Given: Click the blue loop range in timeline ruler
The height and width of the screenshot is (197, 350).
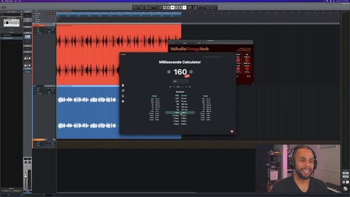Looking at the screenshot, I should (119, 13).
